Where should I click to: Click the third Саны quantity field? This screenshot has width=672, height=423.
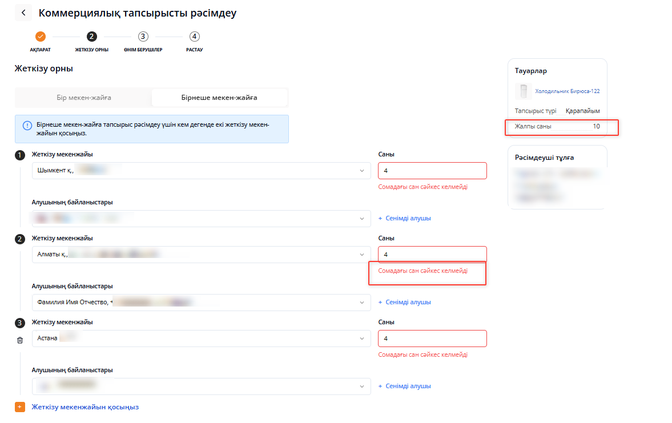click(432, 339)
